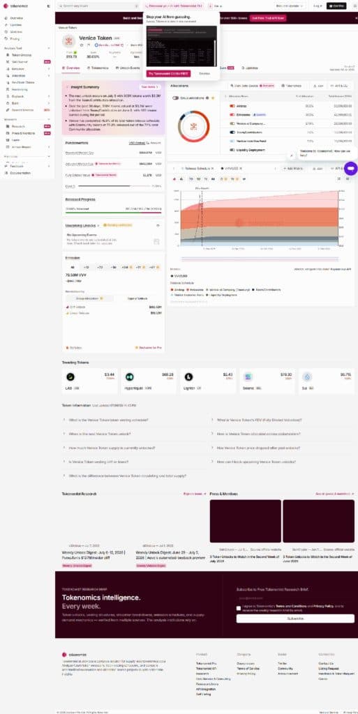Open the Request Update dropdown in header
This screenshot has width=358, height=714.
(290, 6)
